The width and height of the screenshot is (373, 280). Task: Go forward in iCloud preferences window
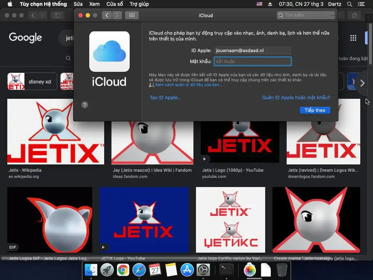click(x=117, y=15)
